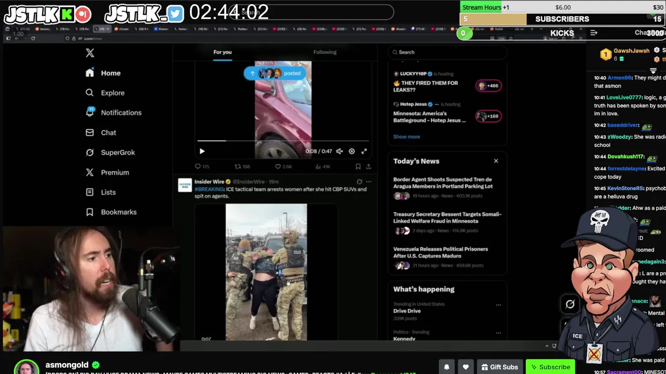This screenshot has width=666, height=374.
Task: Click chat username LoveLive0777
Action: [x=624, y=98]
